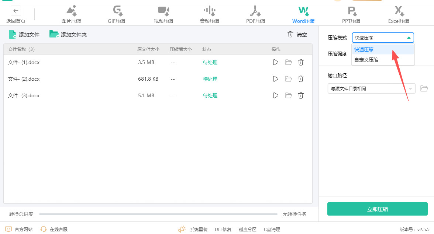Switch to the PDF压缩 tab
Image resolution: width=434 pixels, height=234 pixels.
255,15
